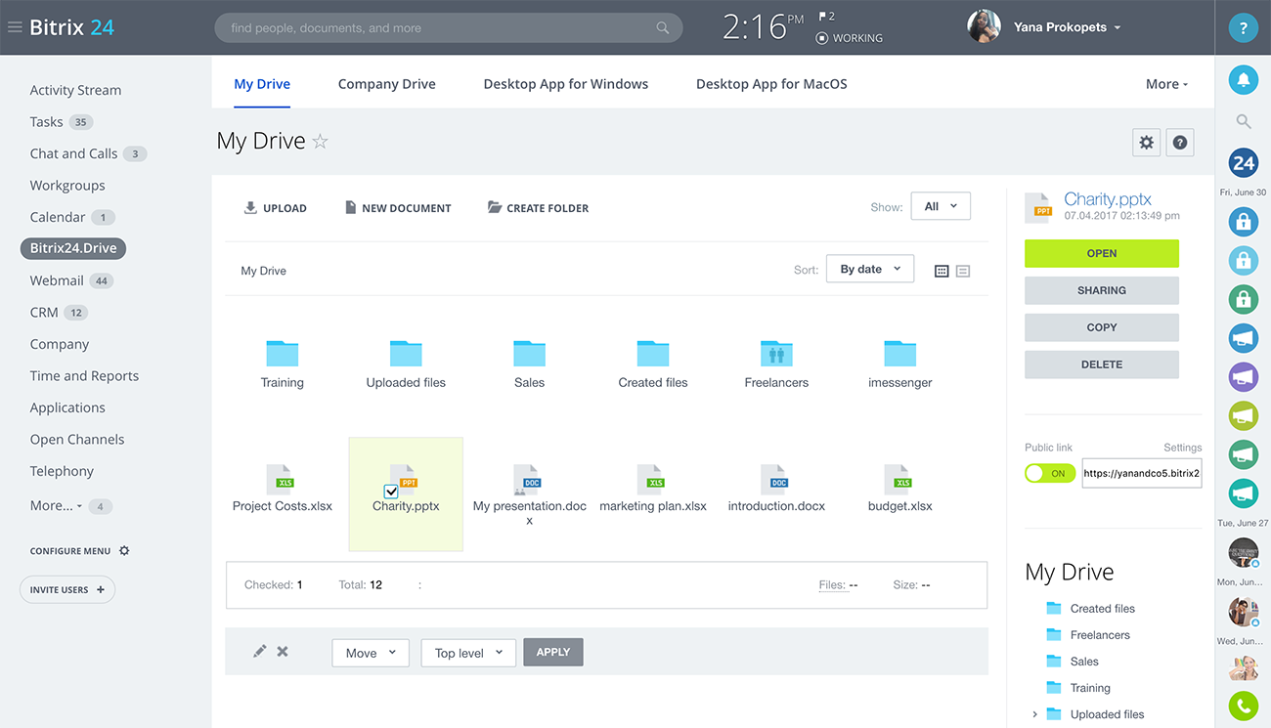Expand the Move action dropdown

click(x=370, y=653)
